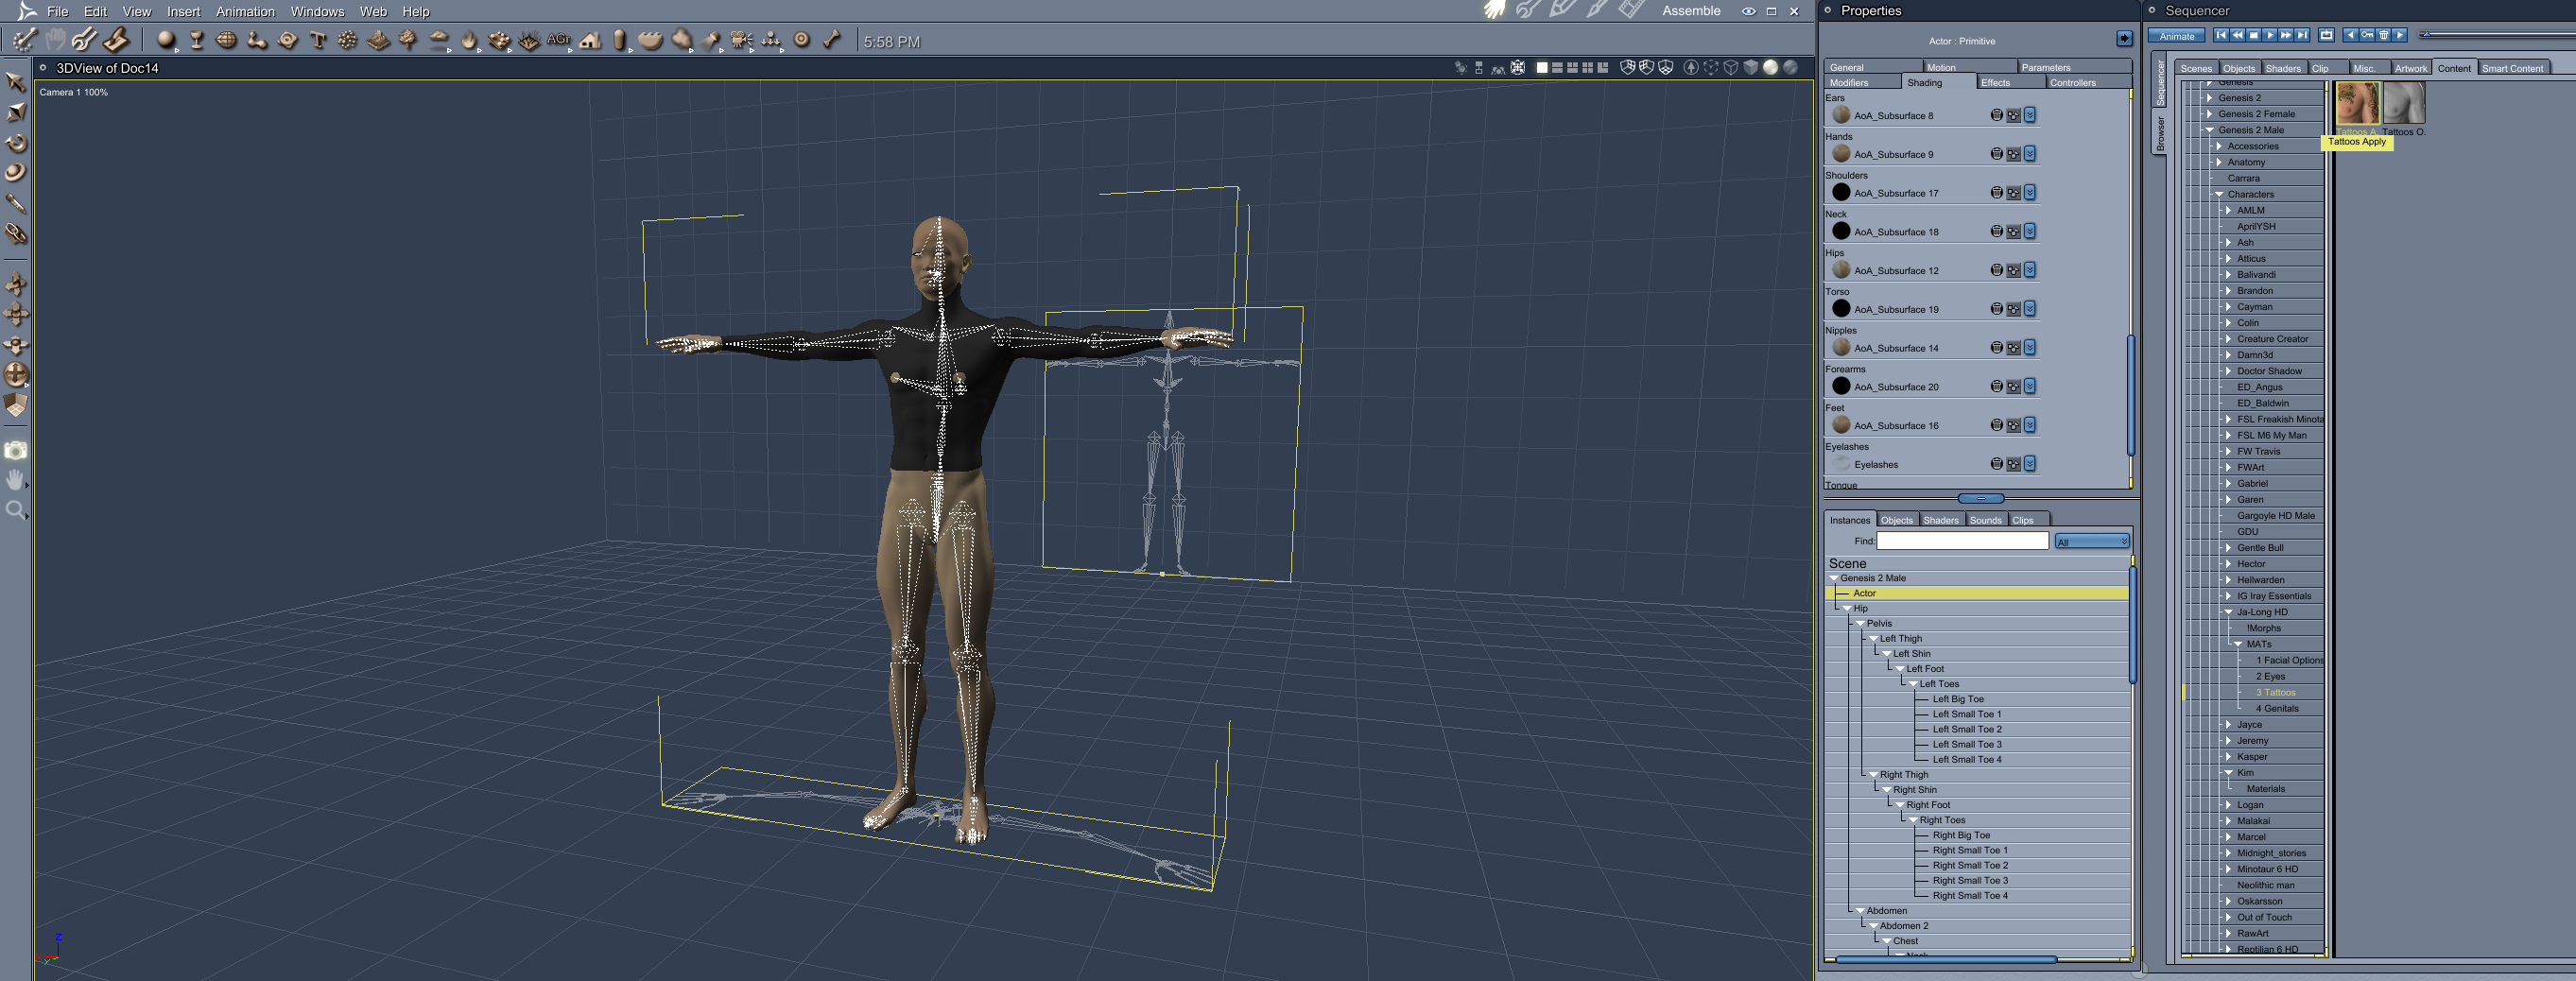Collapse the Ja-Long HD folder

point(2228,612)
